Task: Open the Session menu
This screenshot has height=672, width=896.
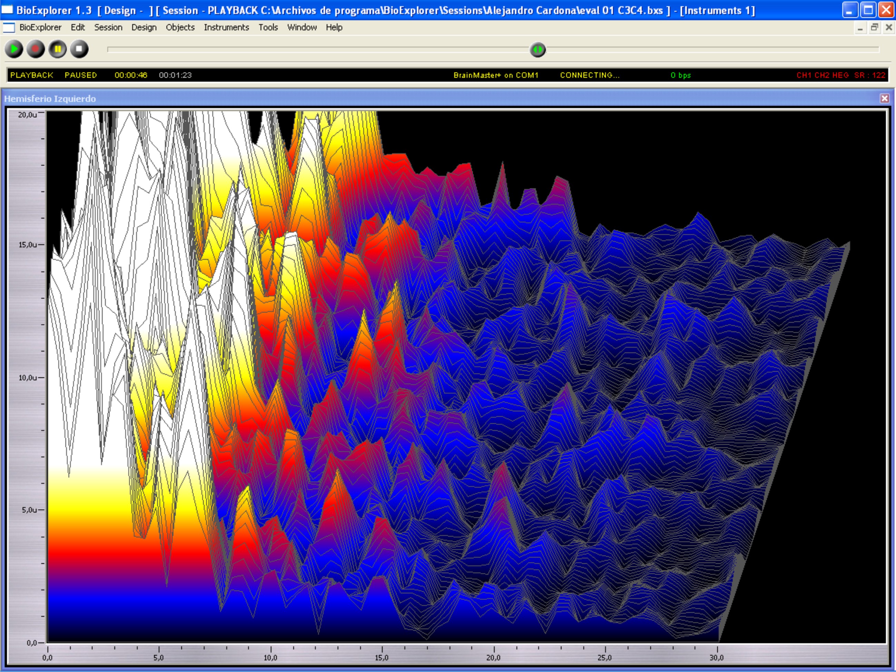Action: (x=108, y=28)
